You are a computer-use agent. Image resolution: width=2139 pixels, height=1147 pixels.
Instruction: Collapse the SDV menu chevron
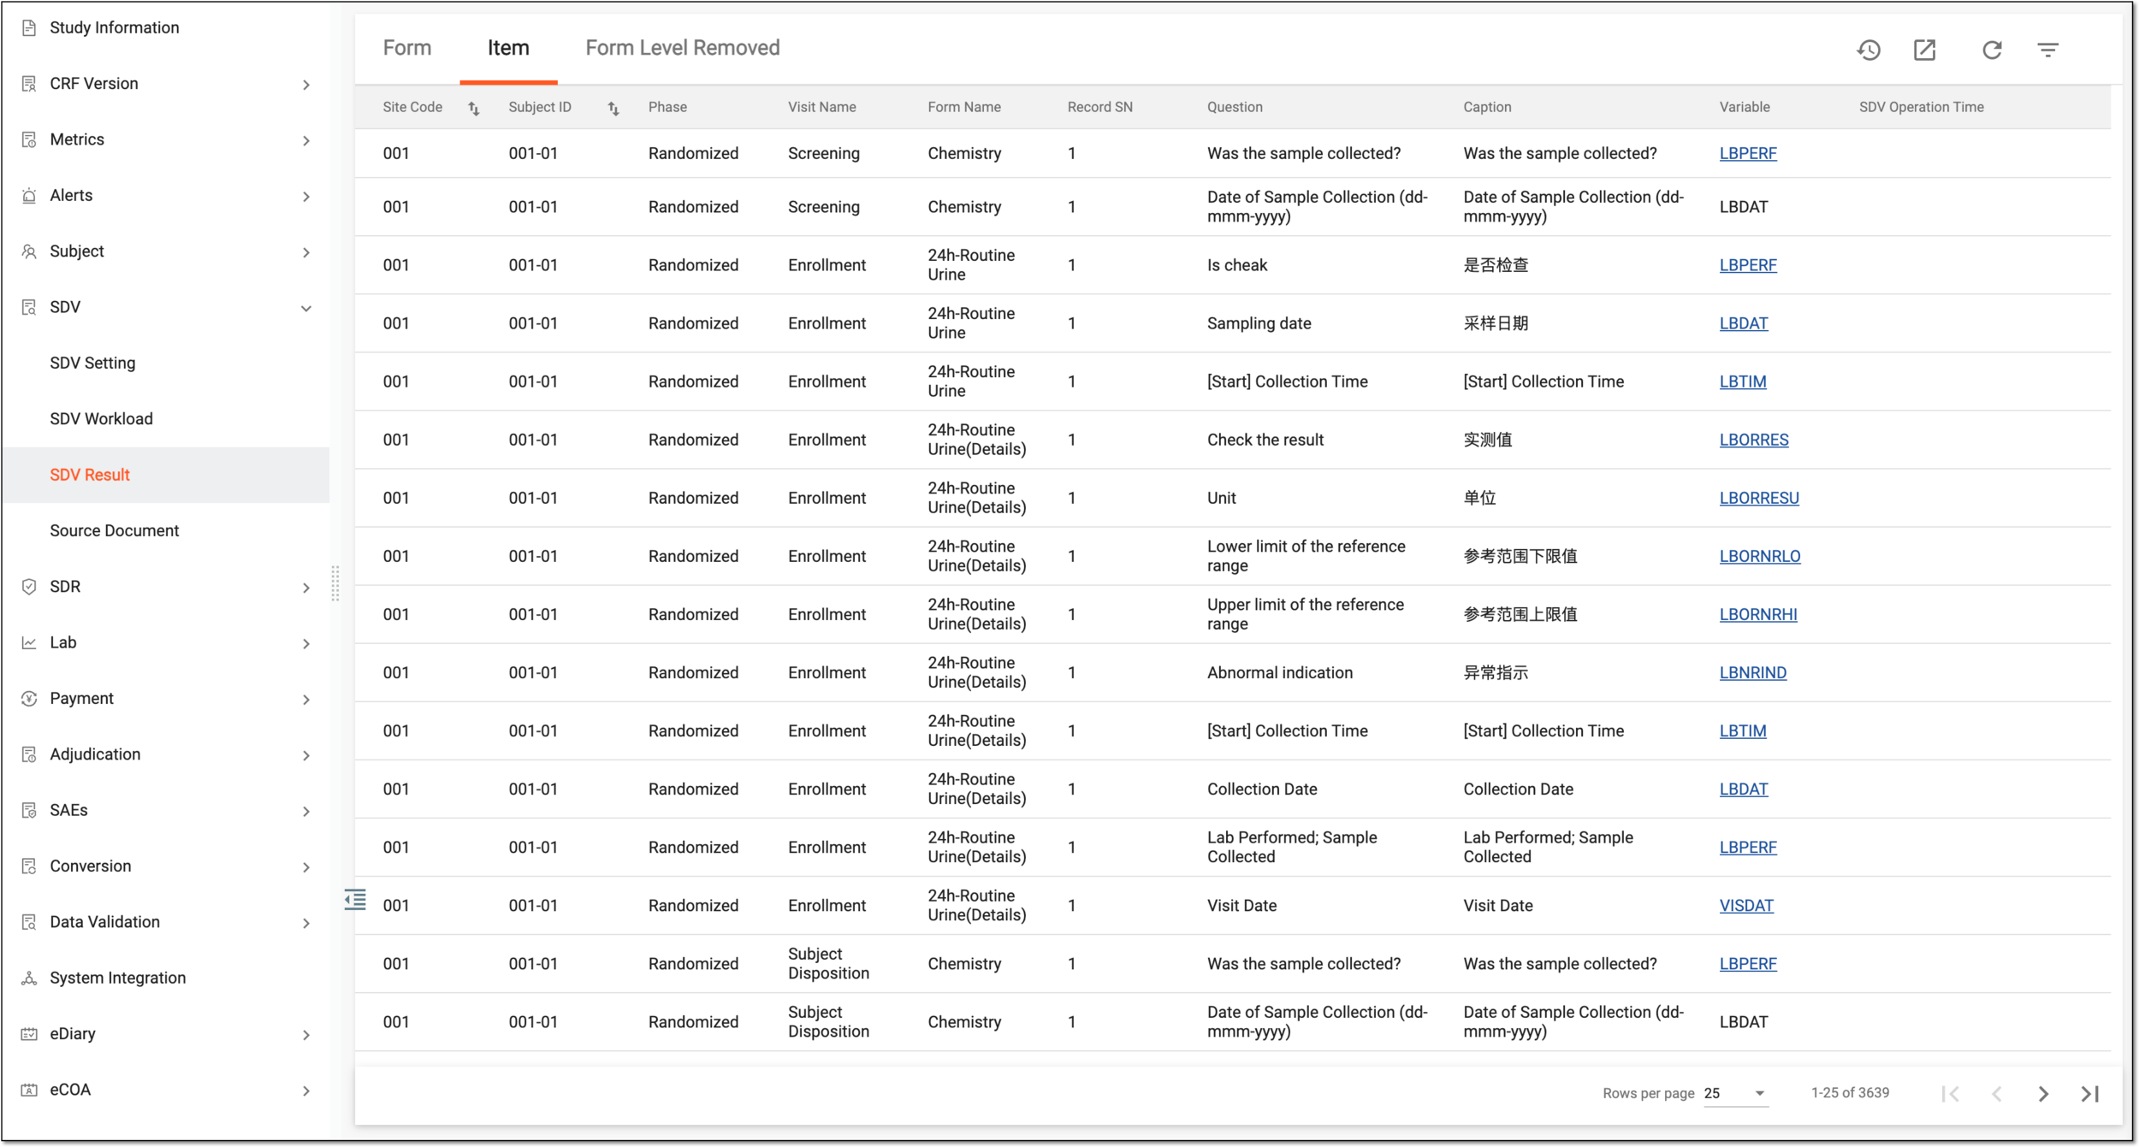306,308
